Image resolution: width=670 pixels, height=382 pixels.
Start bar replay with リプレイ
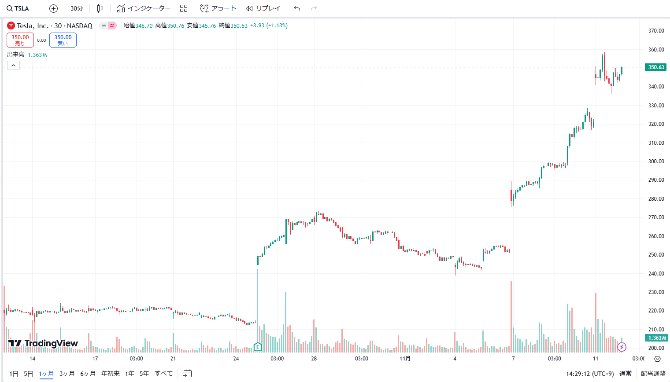pos(263,8)
